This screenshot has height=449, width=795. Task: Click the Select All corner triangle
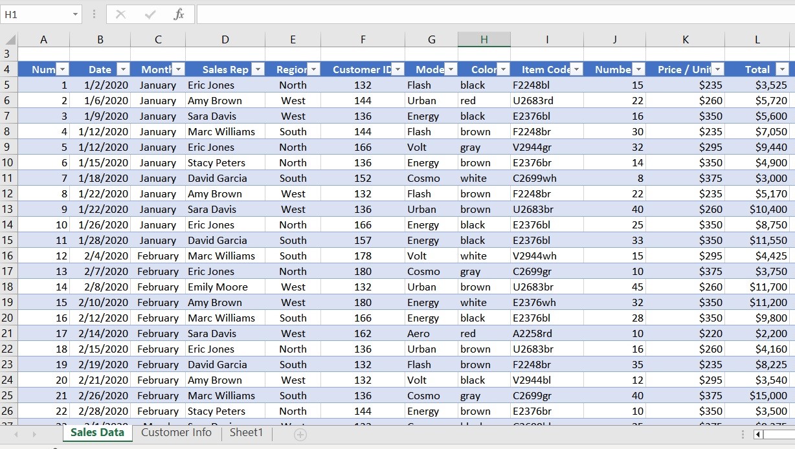point(12,39)
